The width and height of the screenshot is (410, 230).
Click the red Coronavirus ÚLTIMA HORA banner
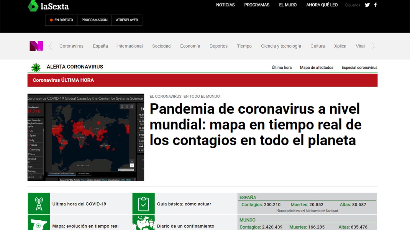click(x=202, y=80)
